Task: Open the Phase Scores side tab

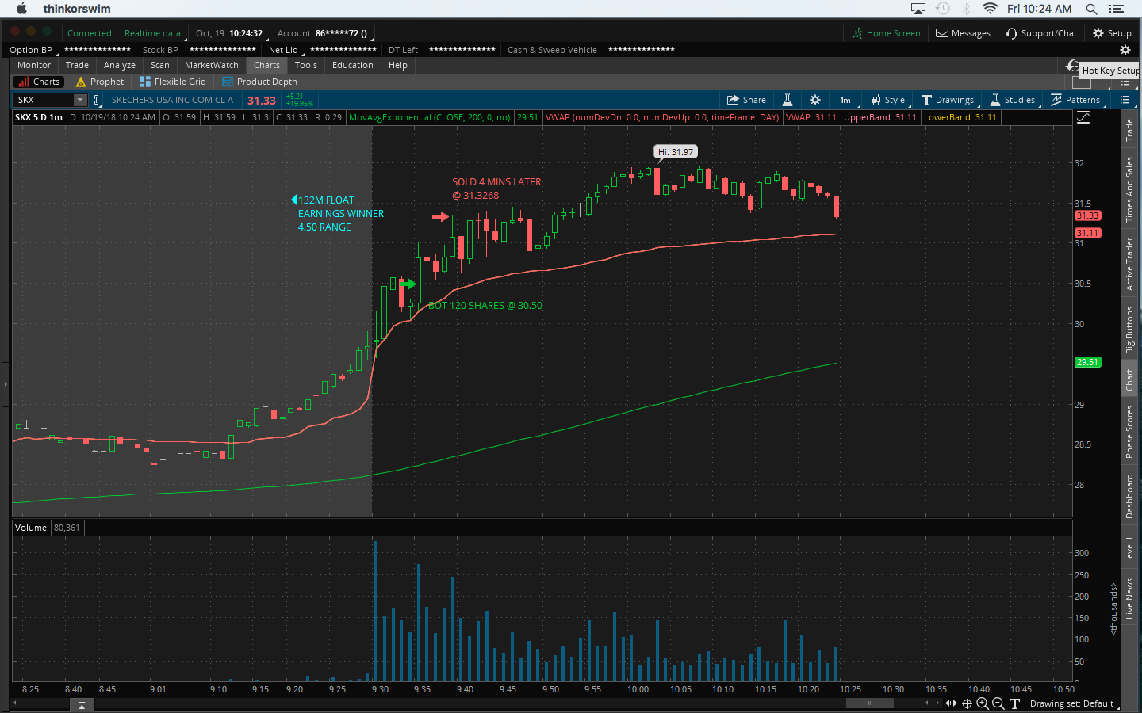Action: coord(1129,432)
